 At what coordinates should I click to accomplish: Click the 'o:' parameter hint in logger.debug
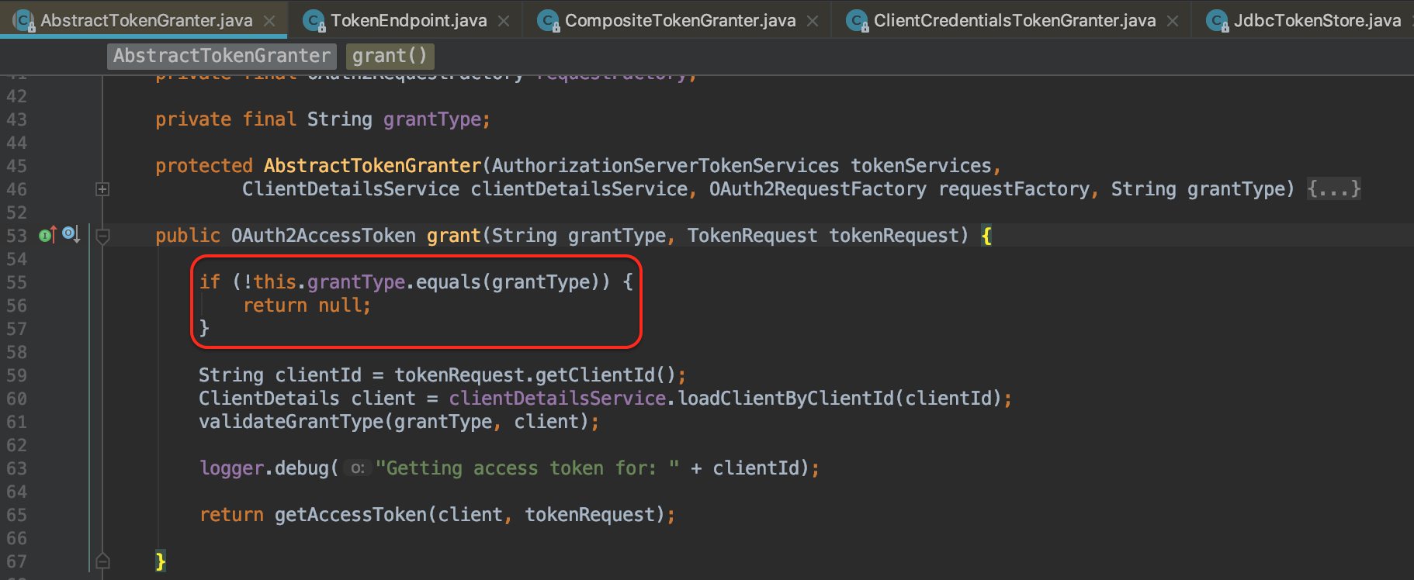click(x=357, y=468)
